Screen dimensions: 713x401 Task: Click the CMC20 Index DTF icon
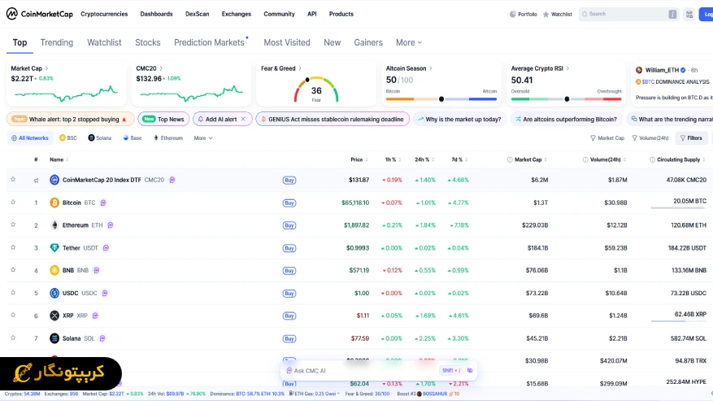tap(54, 180)
